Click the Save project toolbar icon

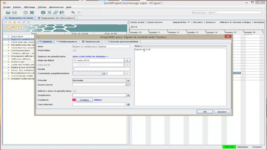coord(15,12)
